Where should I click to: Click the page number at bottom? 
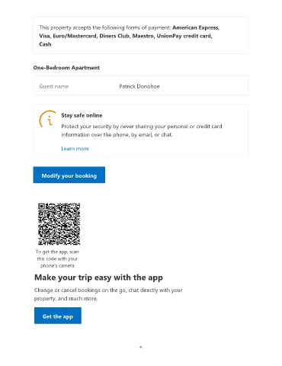tap(141, 347)
